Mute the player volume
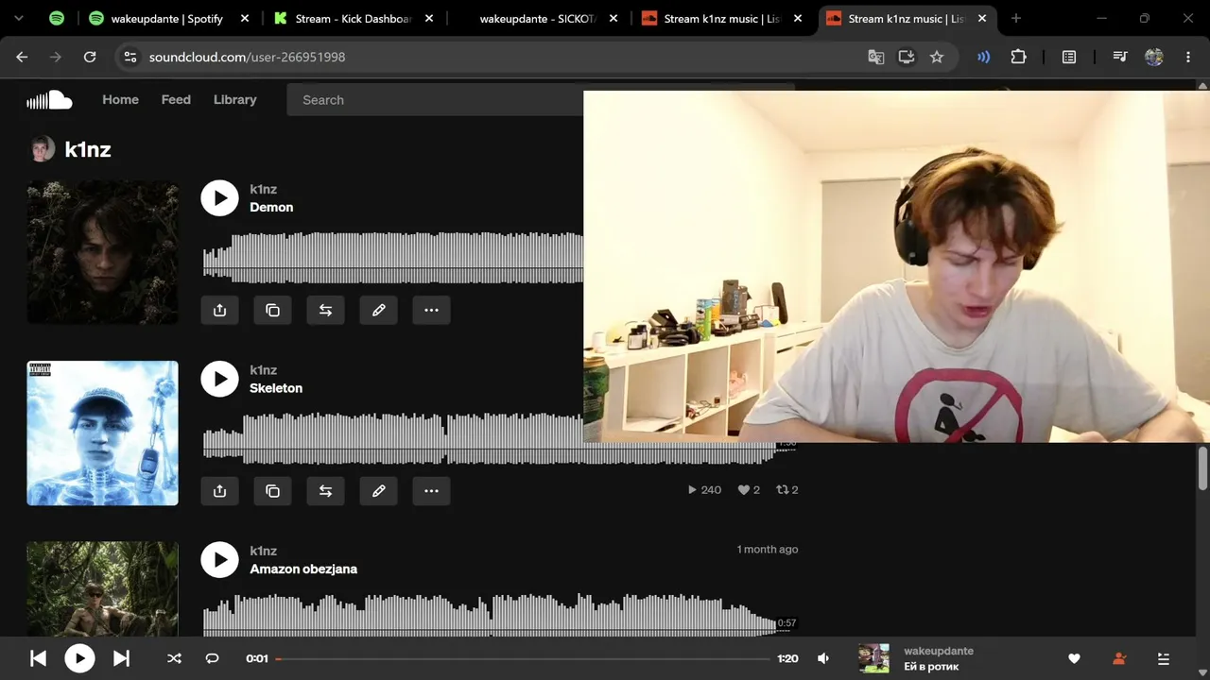This screenshot has width=1210, height=680. [823, 658]
